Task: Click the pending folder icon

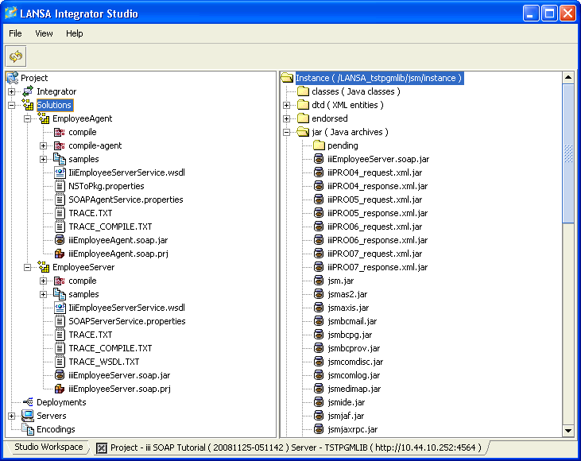Action: pos(319,145)
